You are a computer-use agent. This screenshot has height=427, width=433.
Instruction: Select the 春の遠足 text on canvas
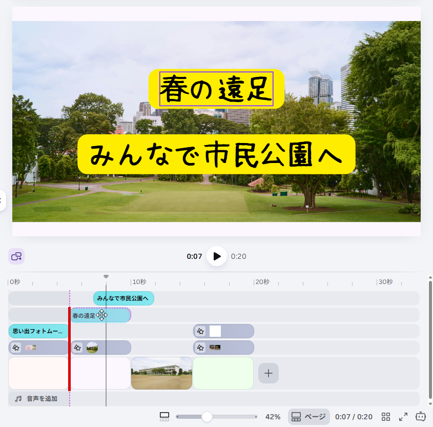tap(216, 89)
